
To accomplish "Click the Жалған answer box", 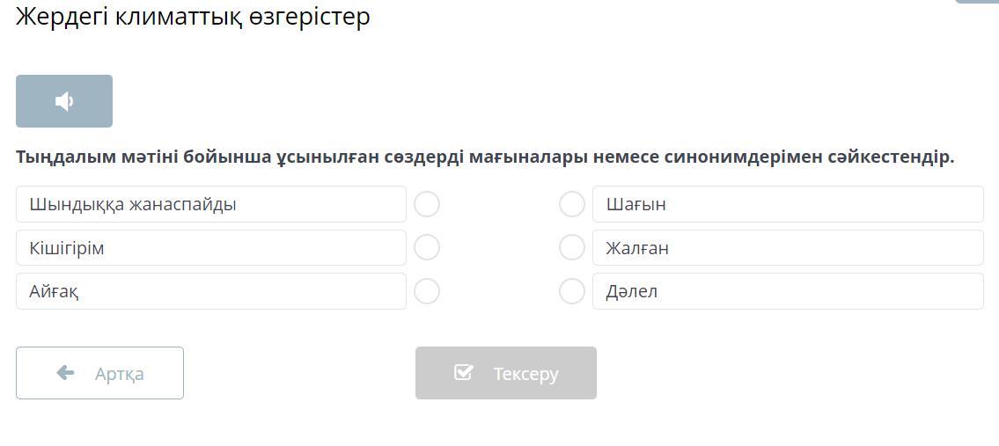I will [788, 248].
